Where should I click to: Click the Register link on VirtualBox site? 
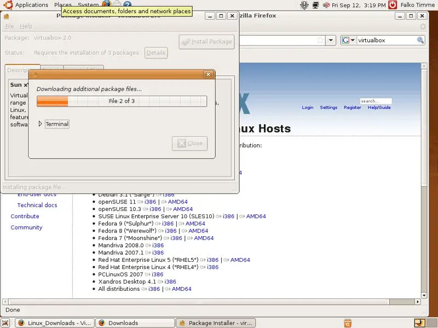pos(352,107)
